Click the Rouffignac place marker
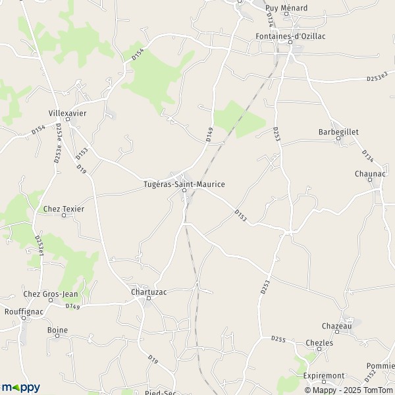The height and width of the screenshot is (395, 395). 24,318
